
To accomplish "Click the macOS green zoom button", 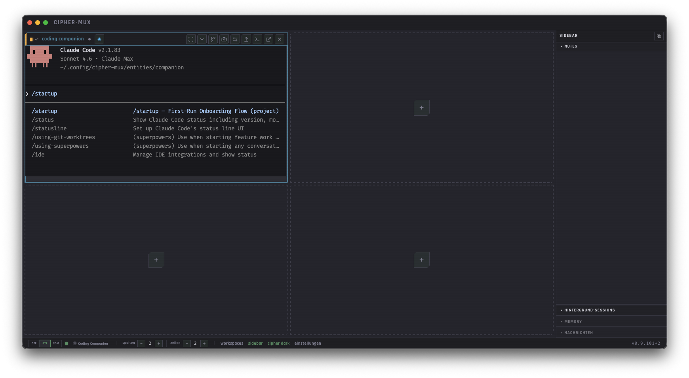I will (x=46, y=23).
